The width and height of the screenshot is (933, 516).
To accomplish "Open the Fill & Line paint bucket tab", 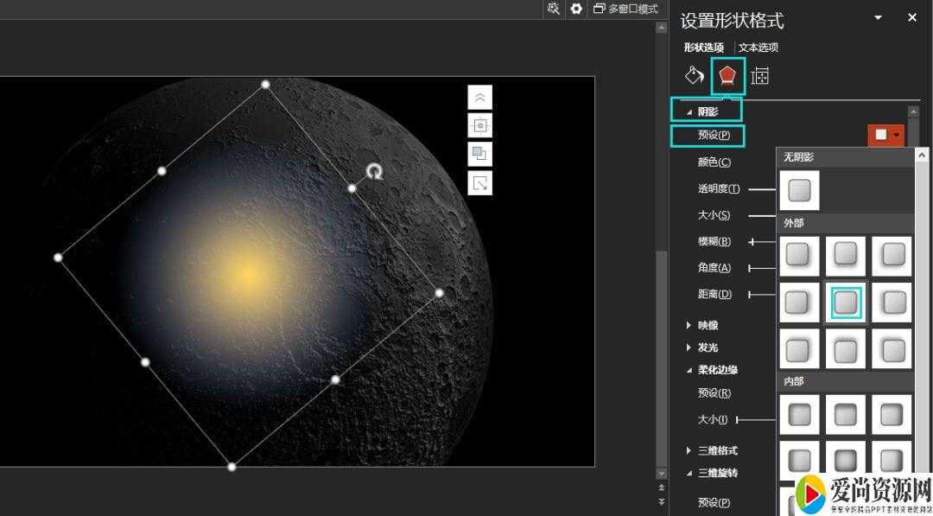I will tap(695, 76).
